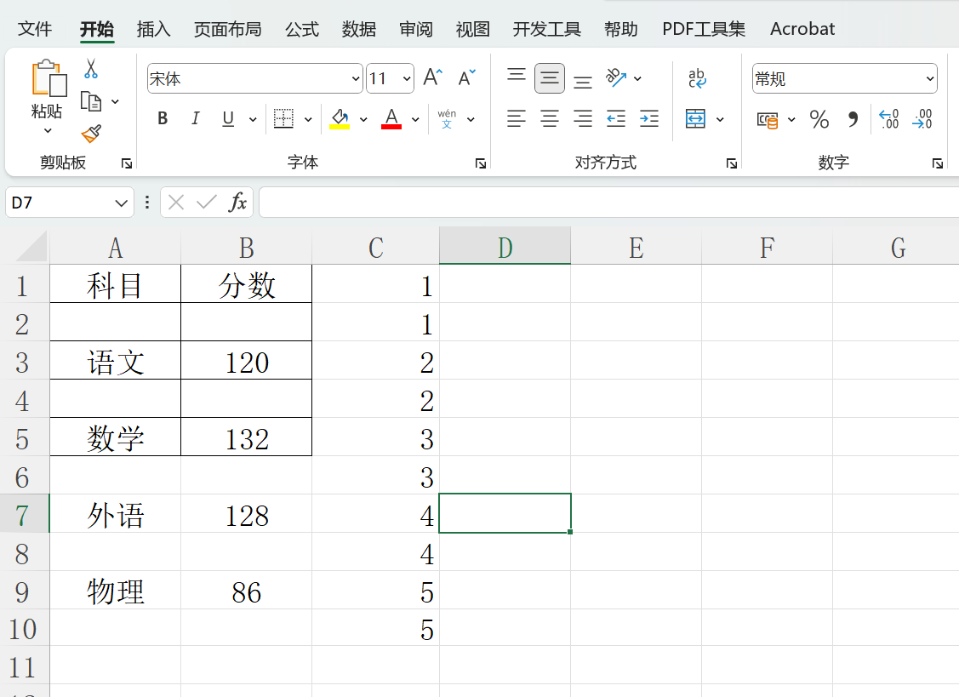Open number format dropdown 常规

(929, 79)
